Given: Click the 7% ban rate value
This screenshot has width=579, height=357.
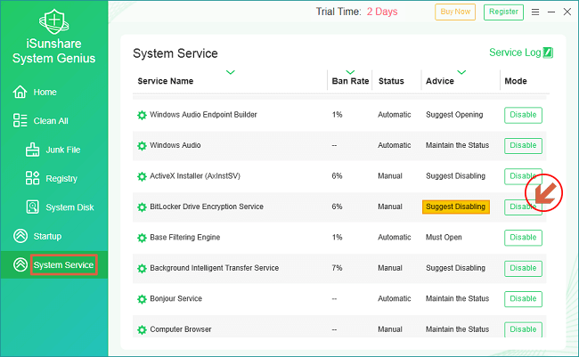Looking at the screenshot, I should coord(337,268).
